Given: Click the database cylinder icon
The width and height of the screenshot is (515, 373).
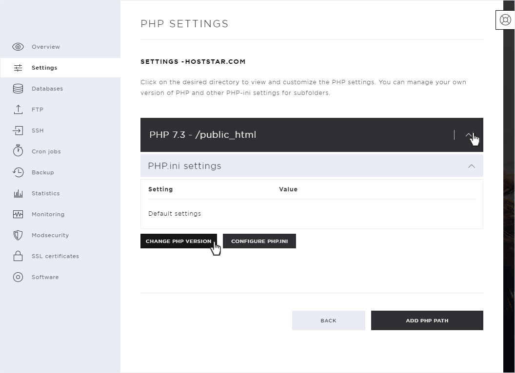Looking at the screenshot, I should pyautogui.click(x=18, y=89).
